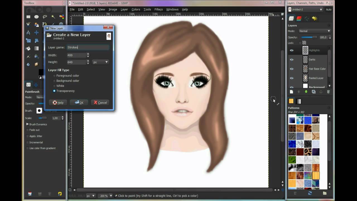Select the Foreground Select tool
Image resolution: width=357 pixels, height=201 pixels.
(x=37, y=25)
